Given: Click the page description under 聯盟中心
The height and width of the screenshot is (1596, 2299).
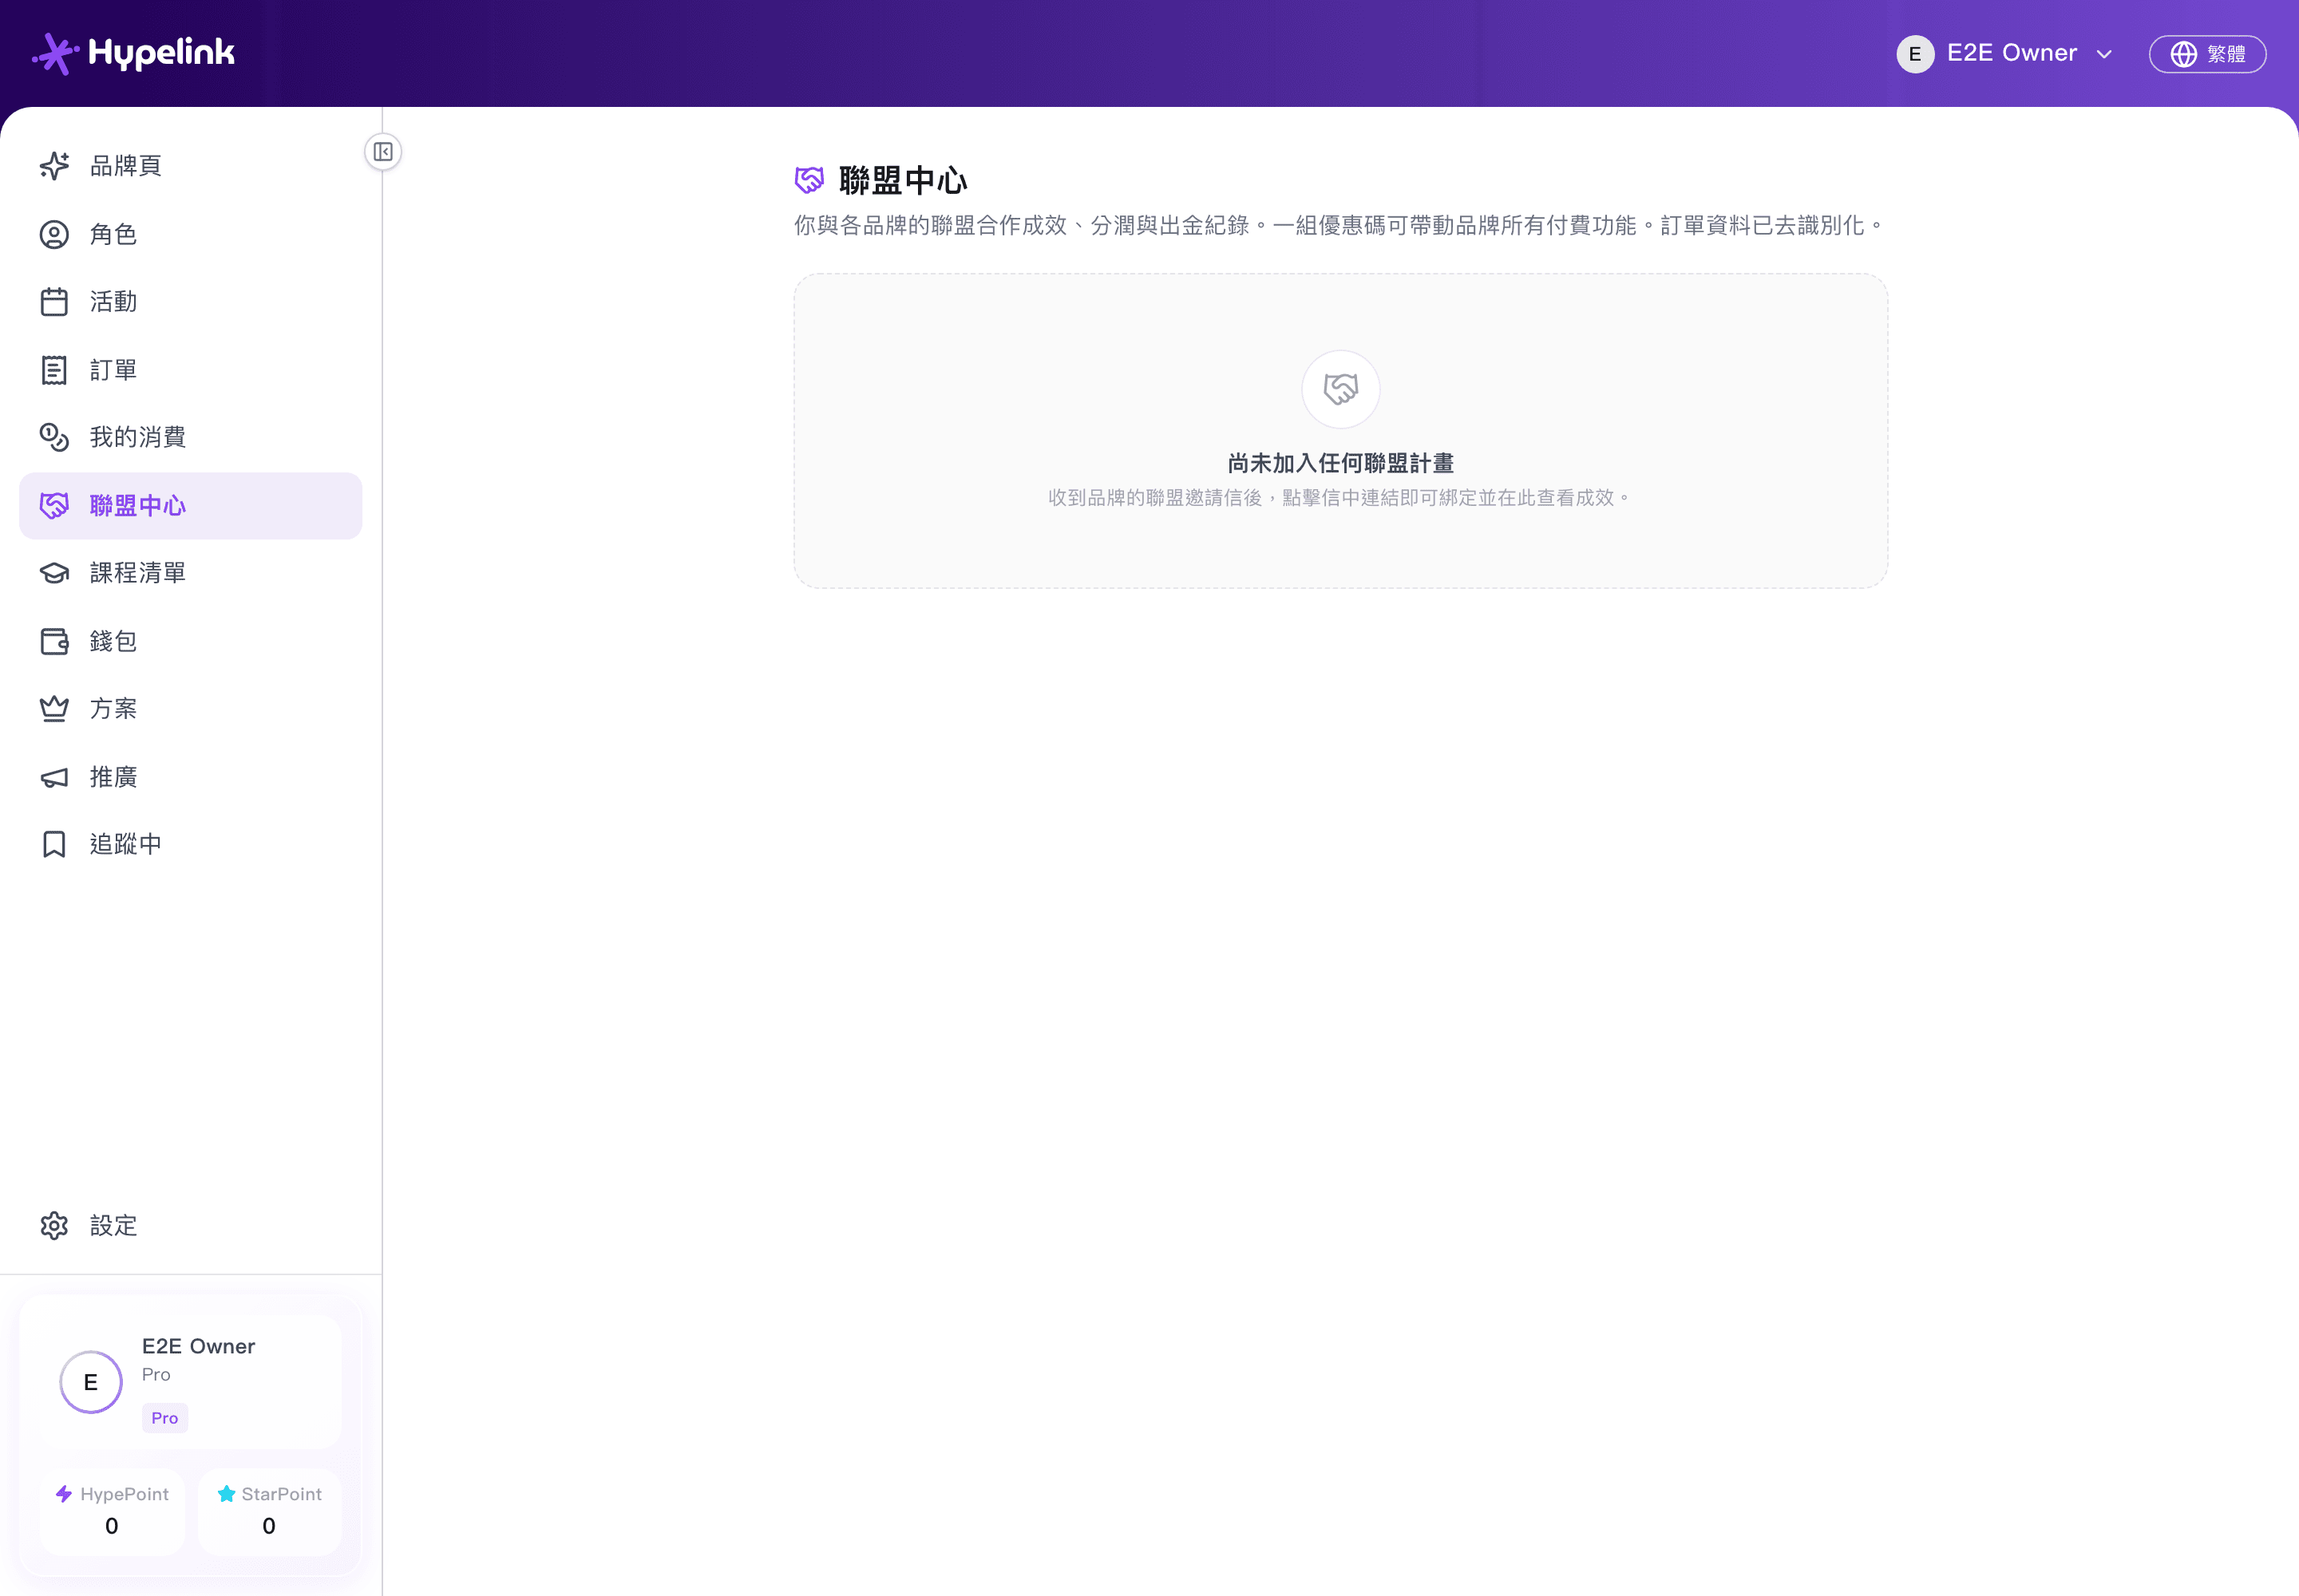Looking at the screenshot, I should pos(1339,226).
